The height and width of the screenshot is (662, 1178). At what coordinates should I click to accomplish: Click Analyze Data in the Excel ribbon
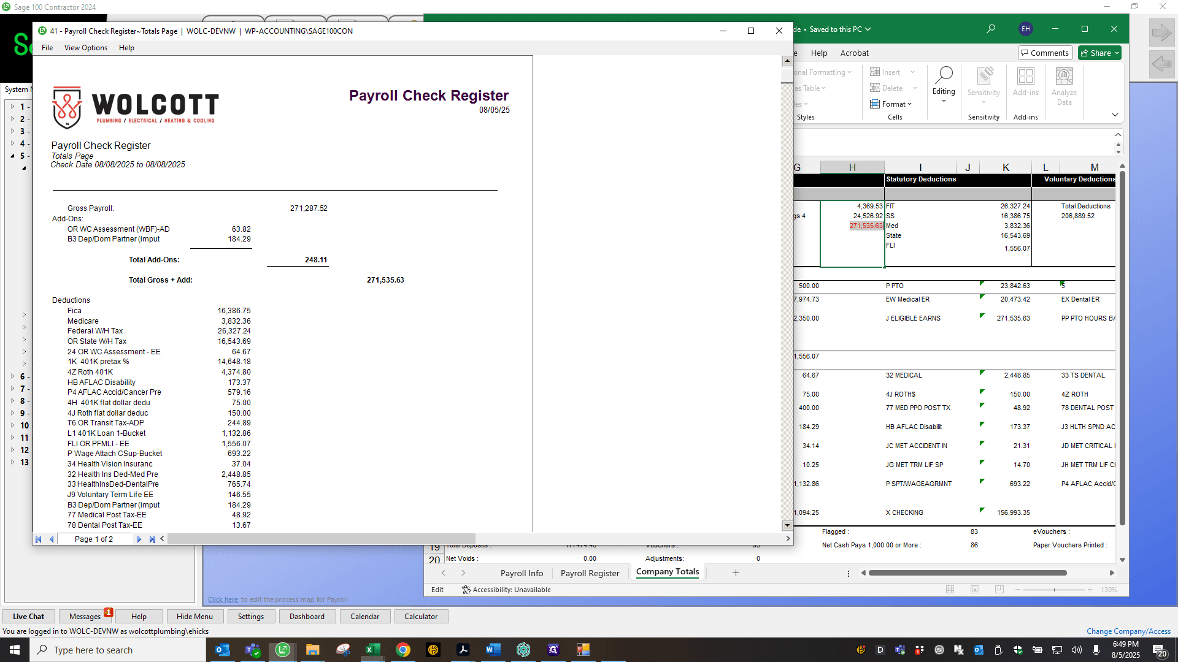(1064, 86)
